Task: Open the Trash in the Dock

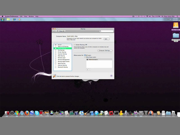Action: (x=173, y=113)
